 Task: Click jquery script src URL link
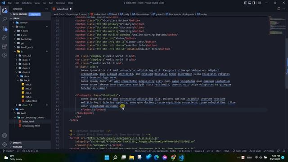click(122, 138)
